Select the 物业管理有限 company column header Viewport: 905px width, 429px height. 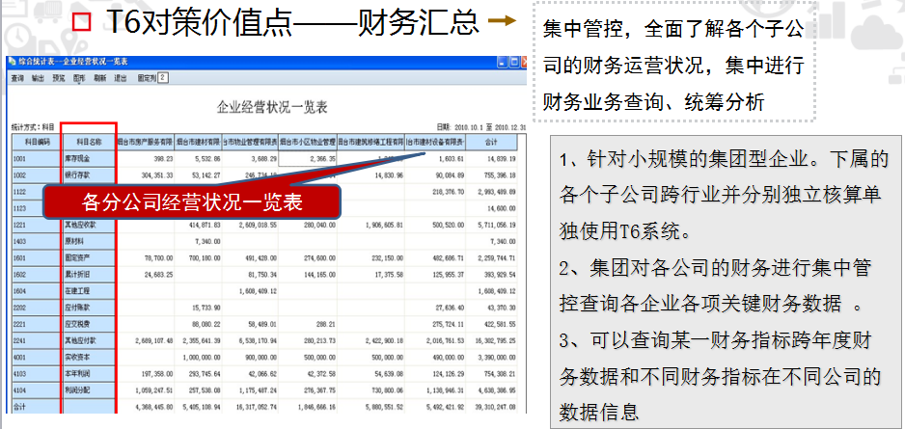250,142
